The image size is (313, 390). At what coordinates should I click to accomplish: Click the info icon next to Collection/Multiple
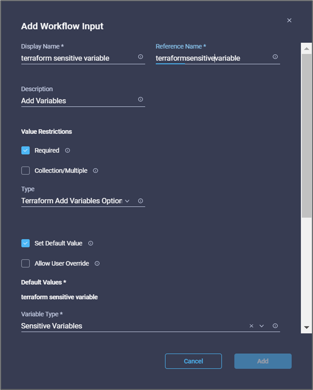95,170
